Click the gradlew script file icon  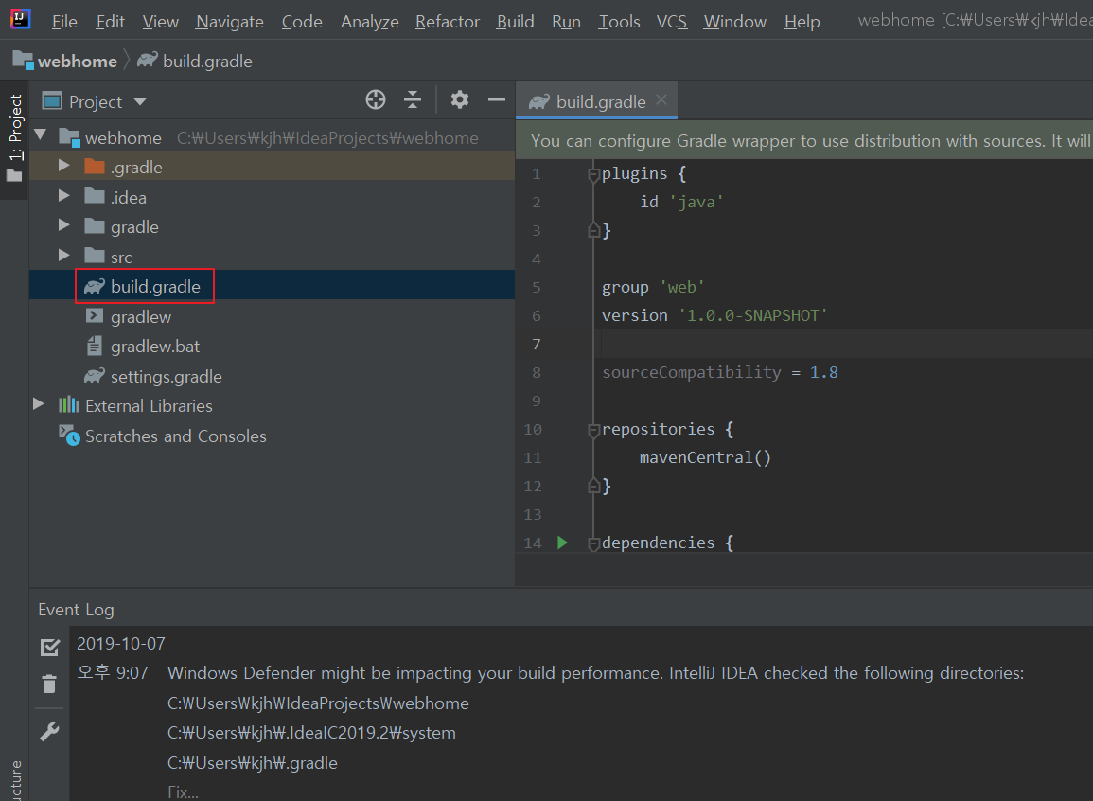pyautogui.click(x=94, y=316)
